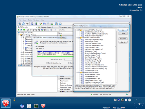The width and height of the screenshot is (145, 109).
Task: Click the blue arrows refresh toolbar icon
Action: pos(23,24)
